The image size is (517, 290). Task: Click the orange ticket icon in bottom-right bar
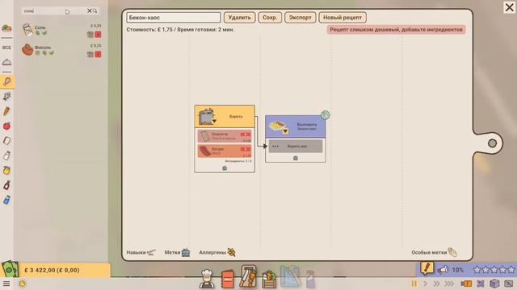466,284
